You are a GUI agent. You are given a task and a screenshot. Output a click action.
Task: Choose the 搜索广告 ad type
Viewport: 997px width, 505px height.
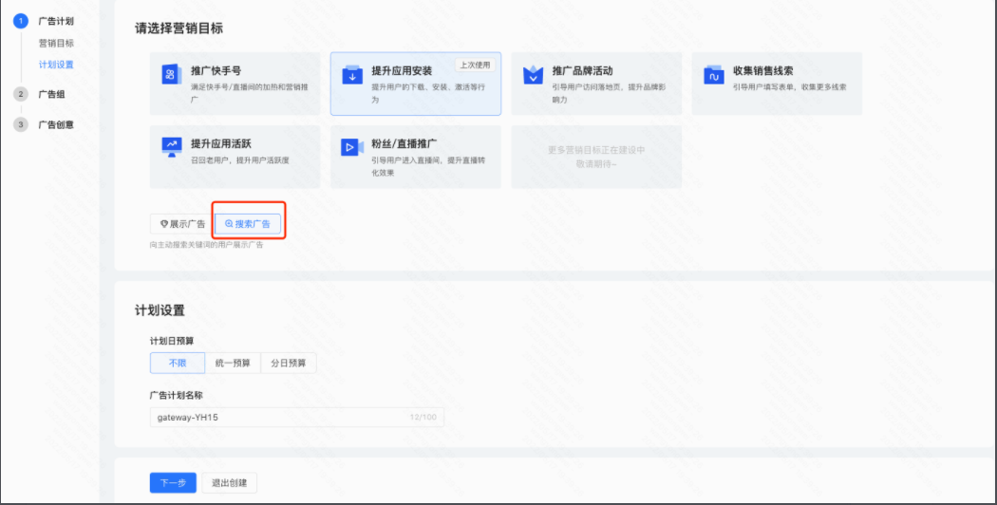tap(248, 224)
